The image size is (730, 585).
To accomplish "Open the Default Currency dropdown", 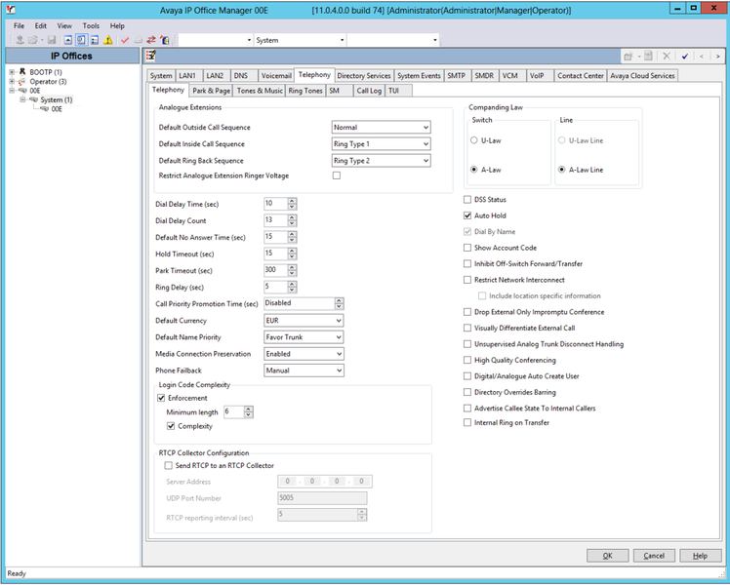I will [x=304, y=321].
